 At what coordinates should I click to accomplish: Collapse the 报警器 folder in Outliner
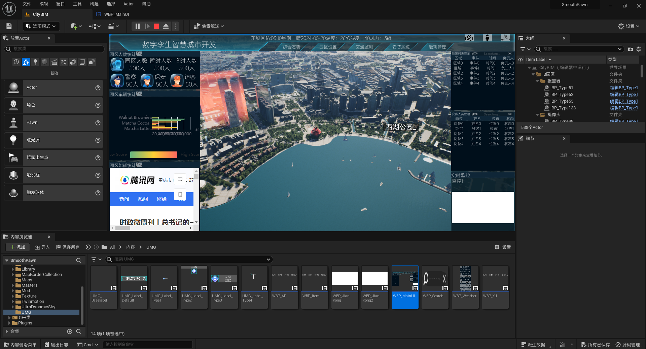(537, 81)
